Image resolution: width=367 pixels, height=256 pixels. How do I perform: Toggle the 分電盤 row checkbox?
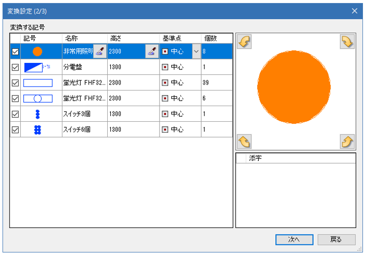pyautogui.click(x=15, y=67)
